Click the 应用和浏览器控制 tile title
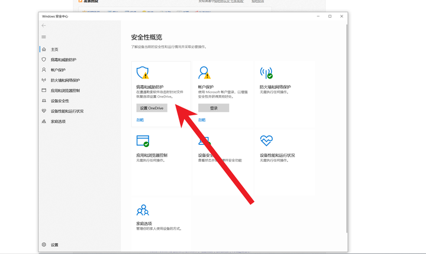426x254 pixels. [151, 155]
